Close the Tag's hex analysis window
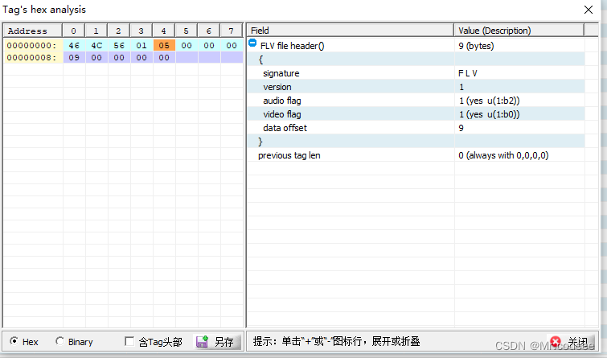Image resolution: width=607 pixels, height=358 pixels. point(589,10)
